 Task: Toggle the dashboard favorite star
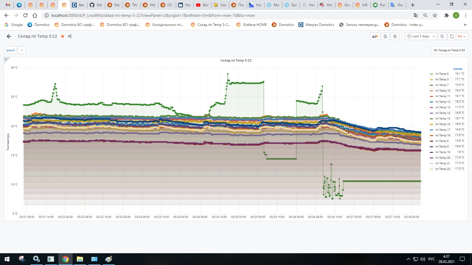62,36
